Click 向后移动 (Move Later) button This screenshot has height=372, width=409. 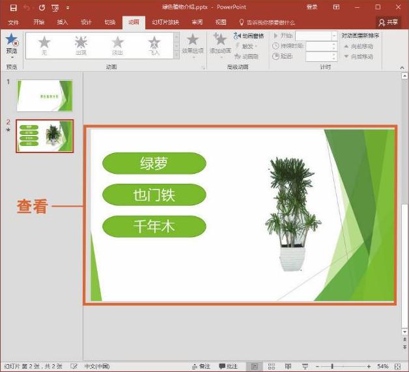(x=358, y=56)
